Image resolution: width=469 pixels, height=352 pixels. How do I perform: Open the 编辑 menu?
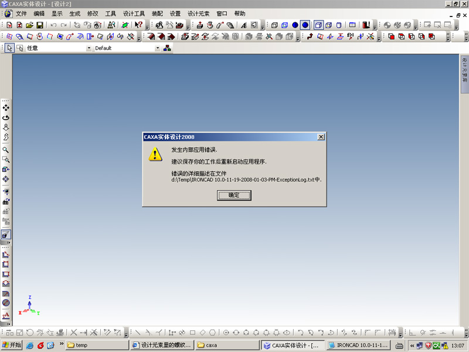coord(39,13)
